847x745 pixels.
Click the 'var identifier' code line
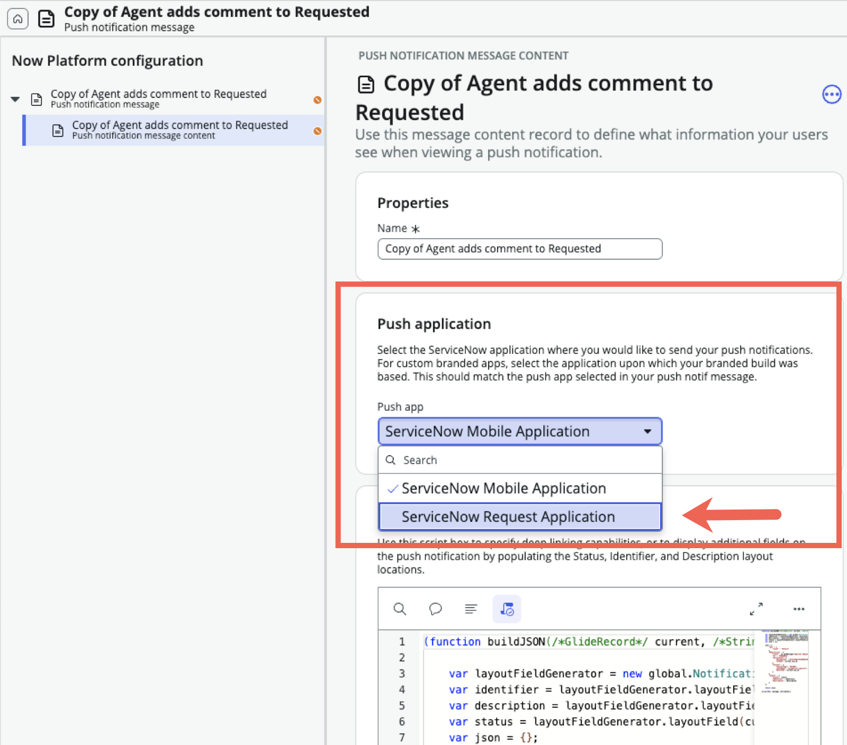point(601,689)
